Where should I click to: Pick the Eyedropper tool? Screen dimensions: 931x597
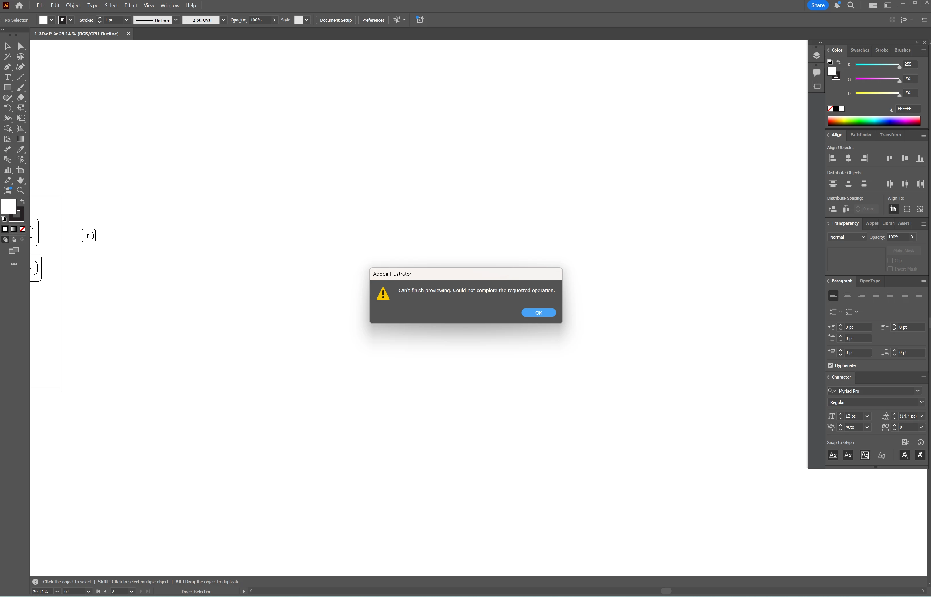click(21, 150)
